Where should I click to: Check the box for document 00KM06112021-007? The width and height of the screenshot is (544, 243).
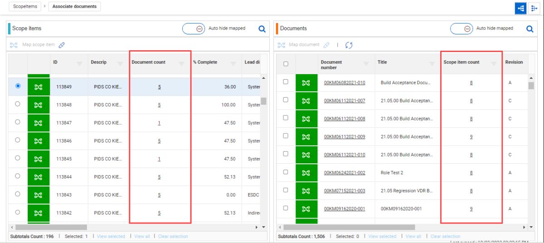tap(286, 100)
